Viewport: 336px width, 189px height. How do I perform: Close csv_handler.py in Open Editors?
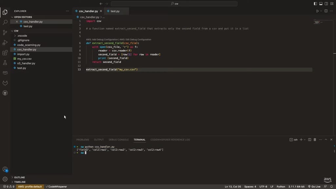pyautogui.click(x=17, y=22)
